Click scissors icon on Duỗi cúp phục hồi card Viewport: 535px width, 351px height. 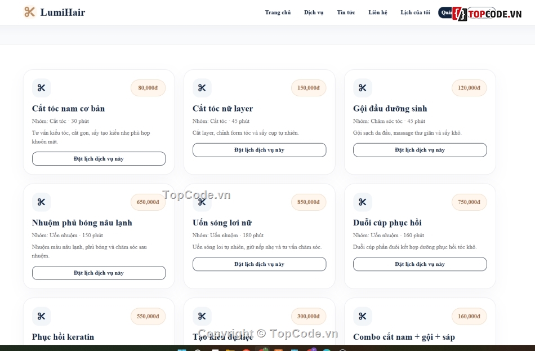coord(362,202)
